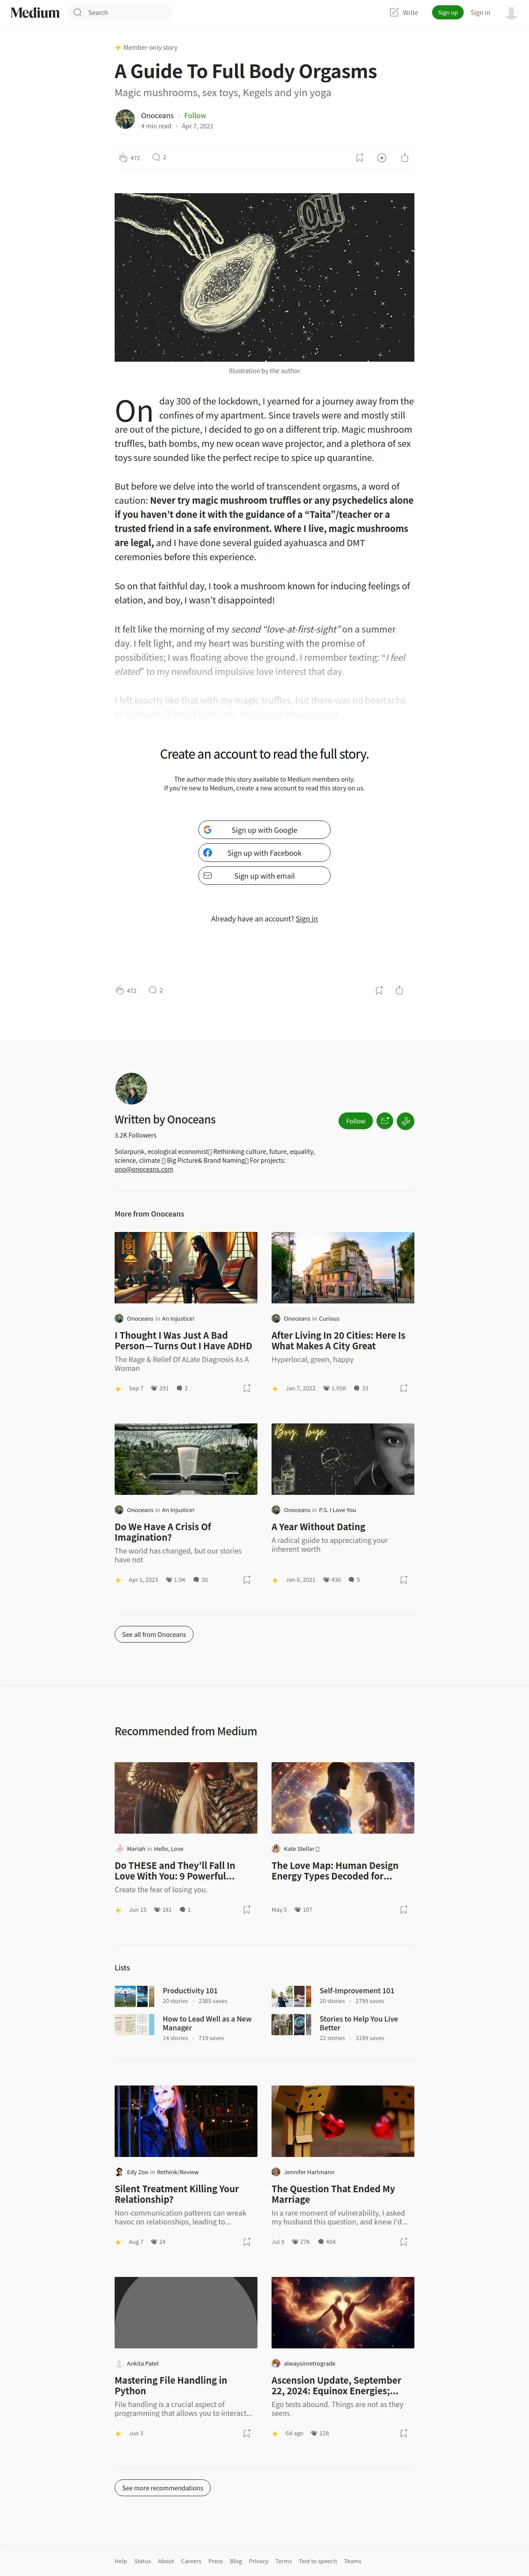Open the Sign in link in header
The width and height of the screenshot is (529, 2576).
[x=480, y=13]
